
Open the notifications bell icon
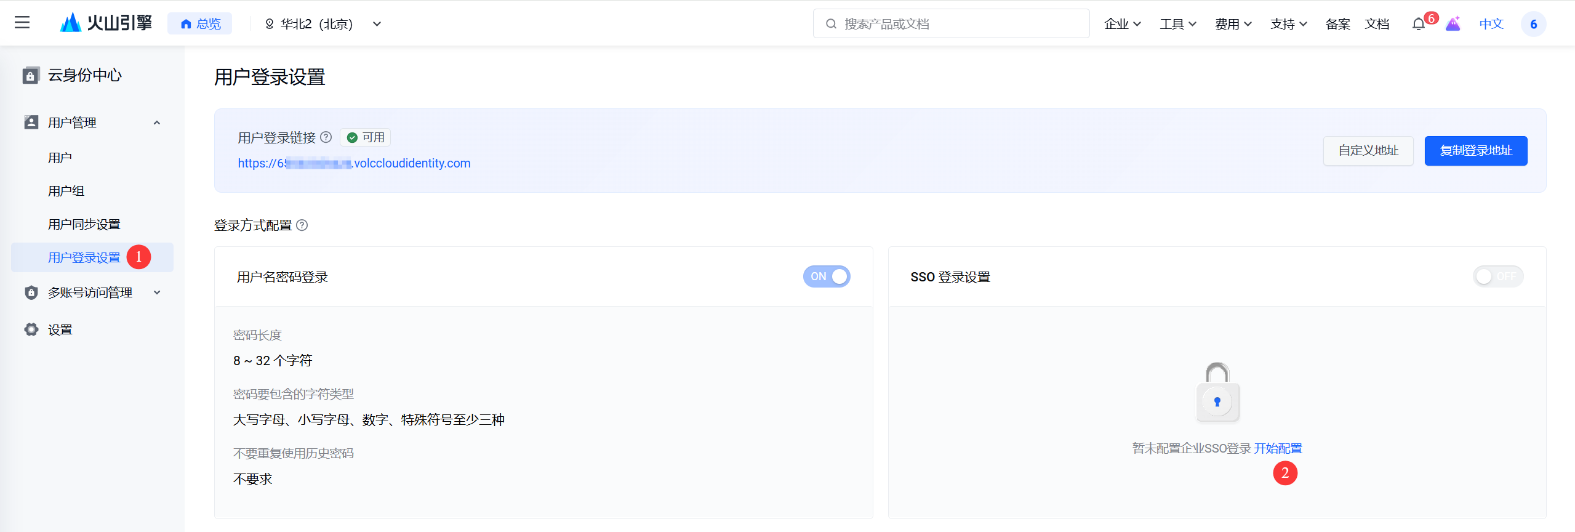(1418, 24)
